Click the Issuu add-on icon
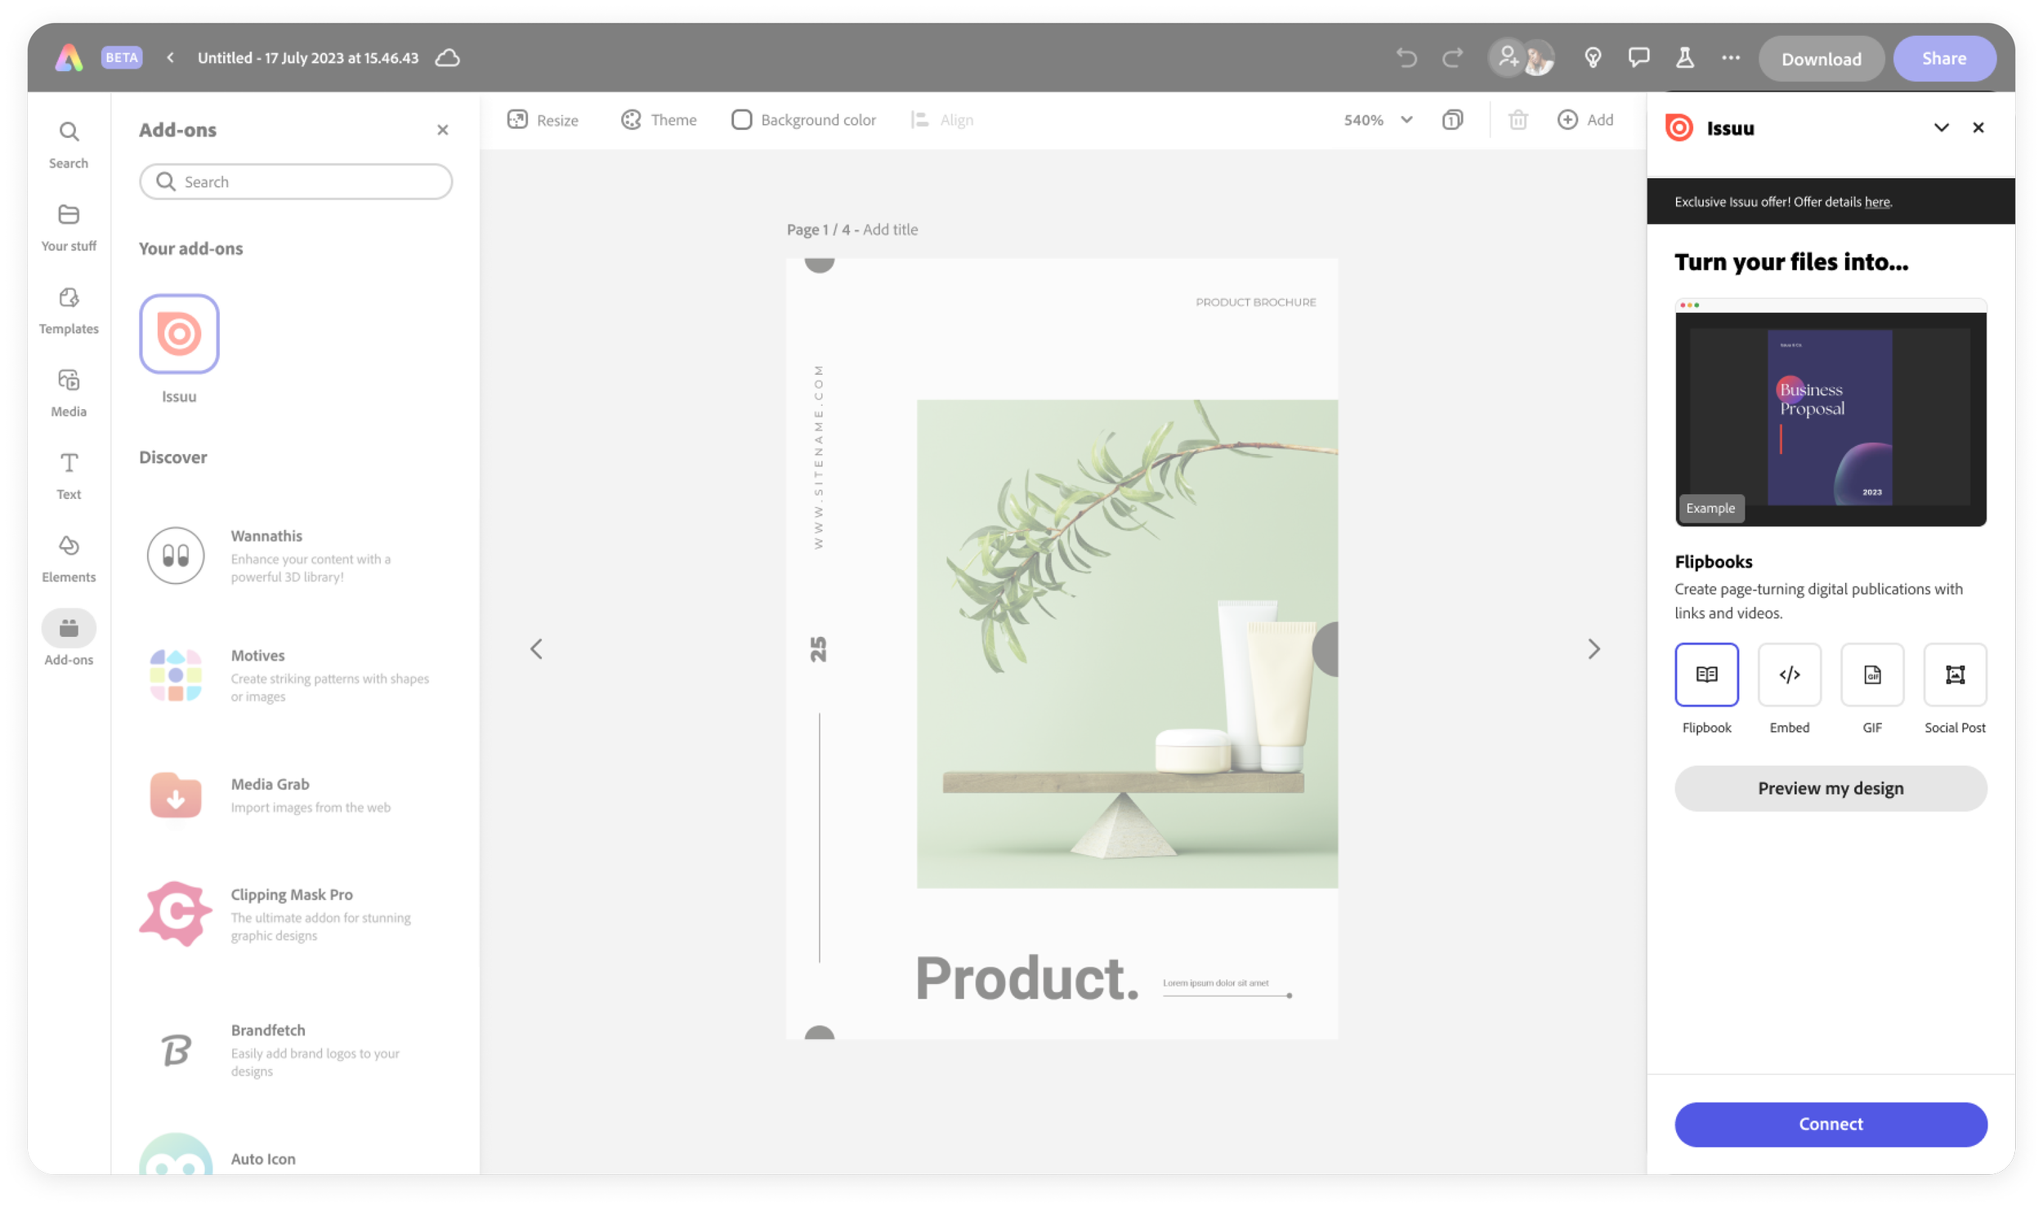Image resolution: width=2043 pixels, height=1207 pixels. [179, 334]
